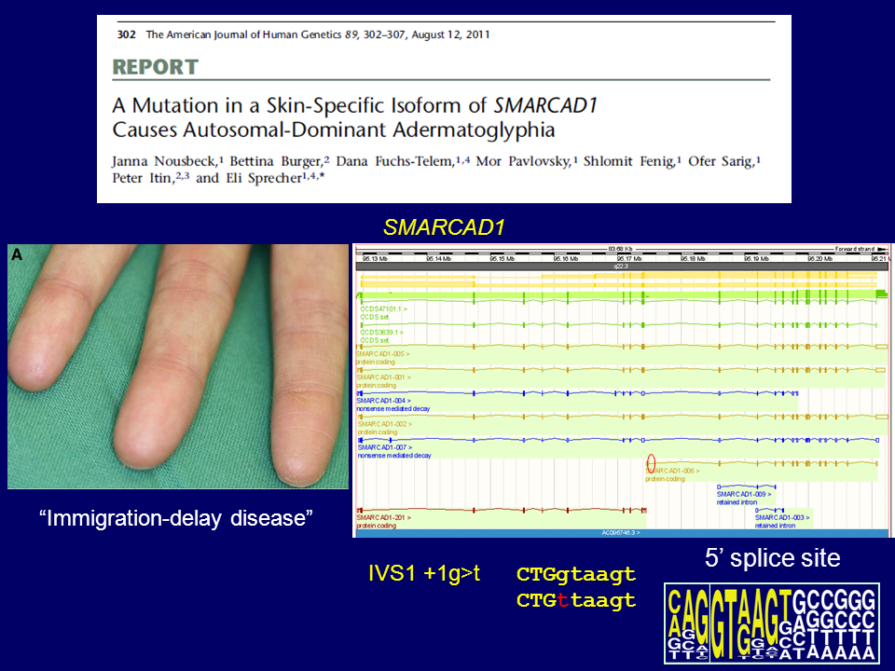
Task: Click the AC096746.3 contig bar
Action: 620,532
